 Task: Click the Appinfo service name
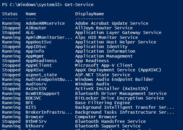point(35,51)
